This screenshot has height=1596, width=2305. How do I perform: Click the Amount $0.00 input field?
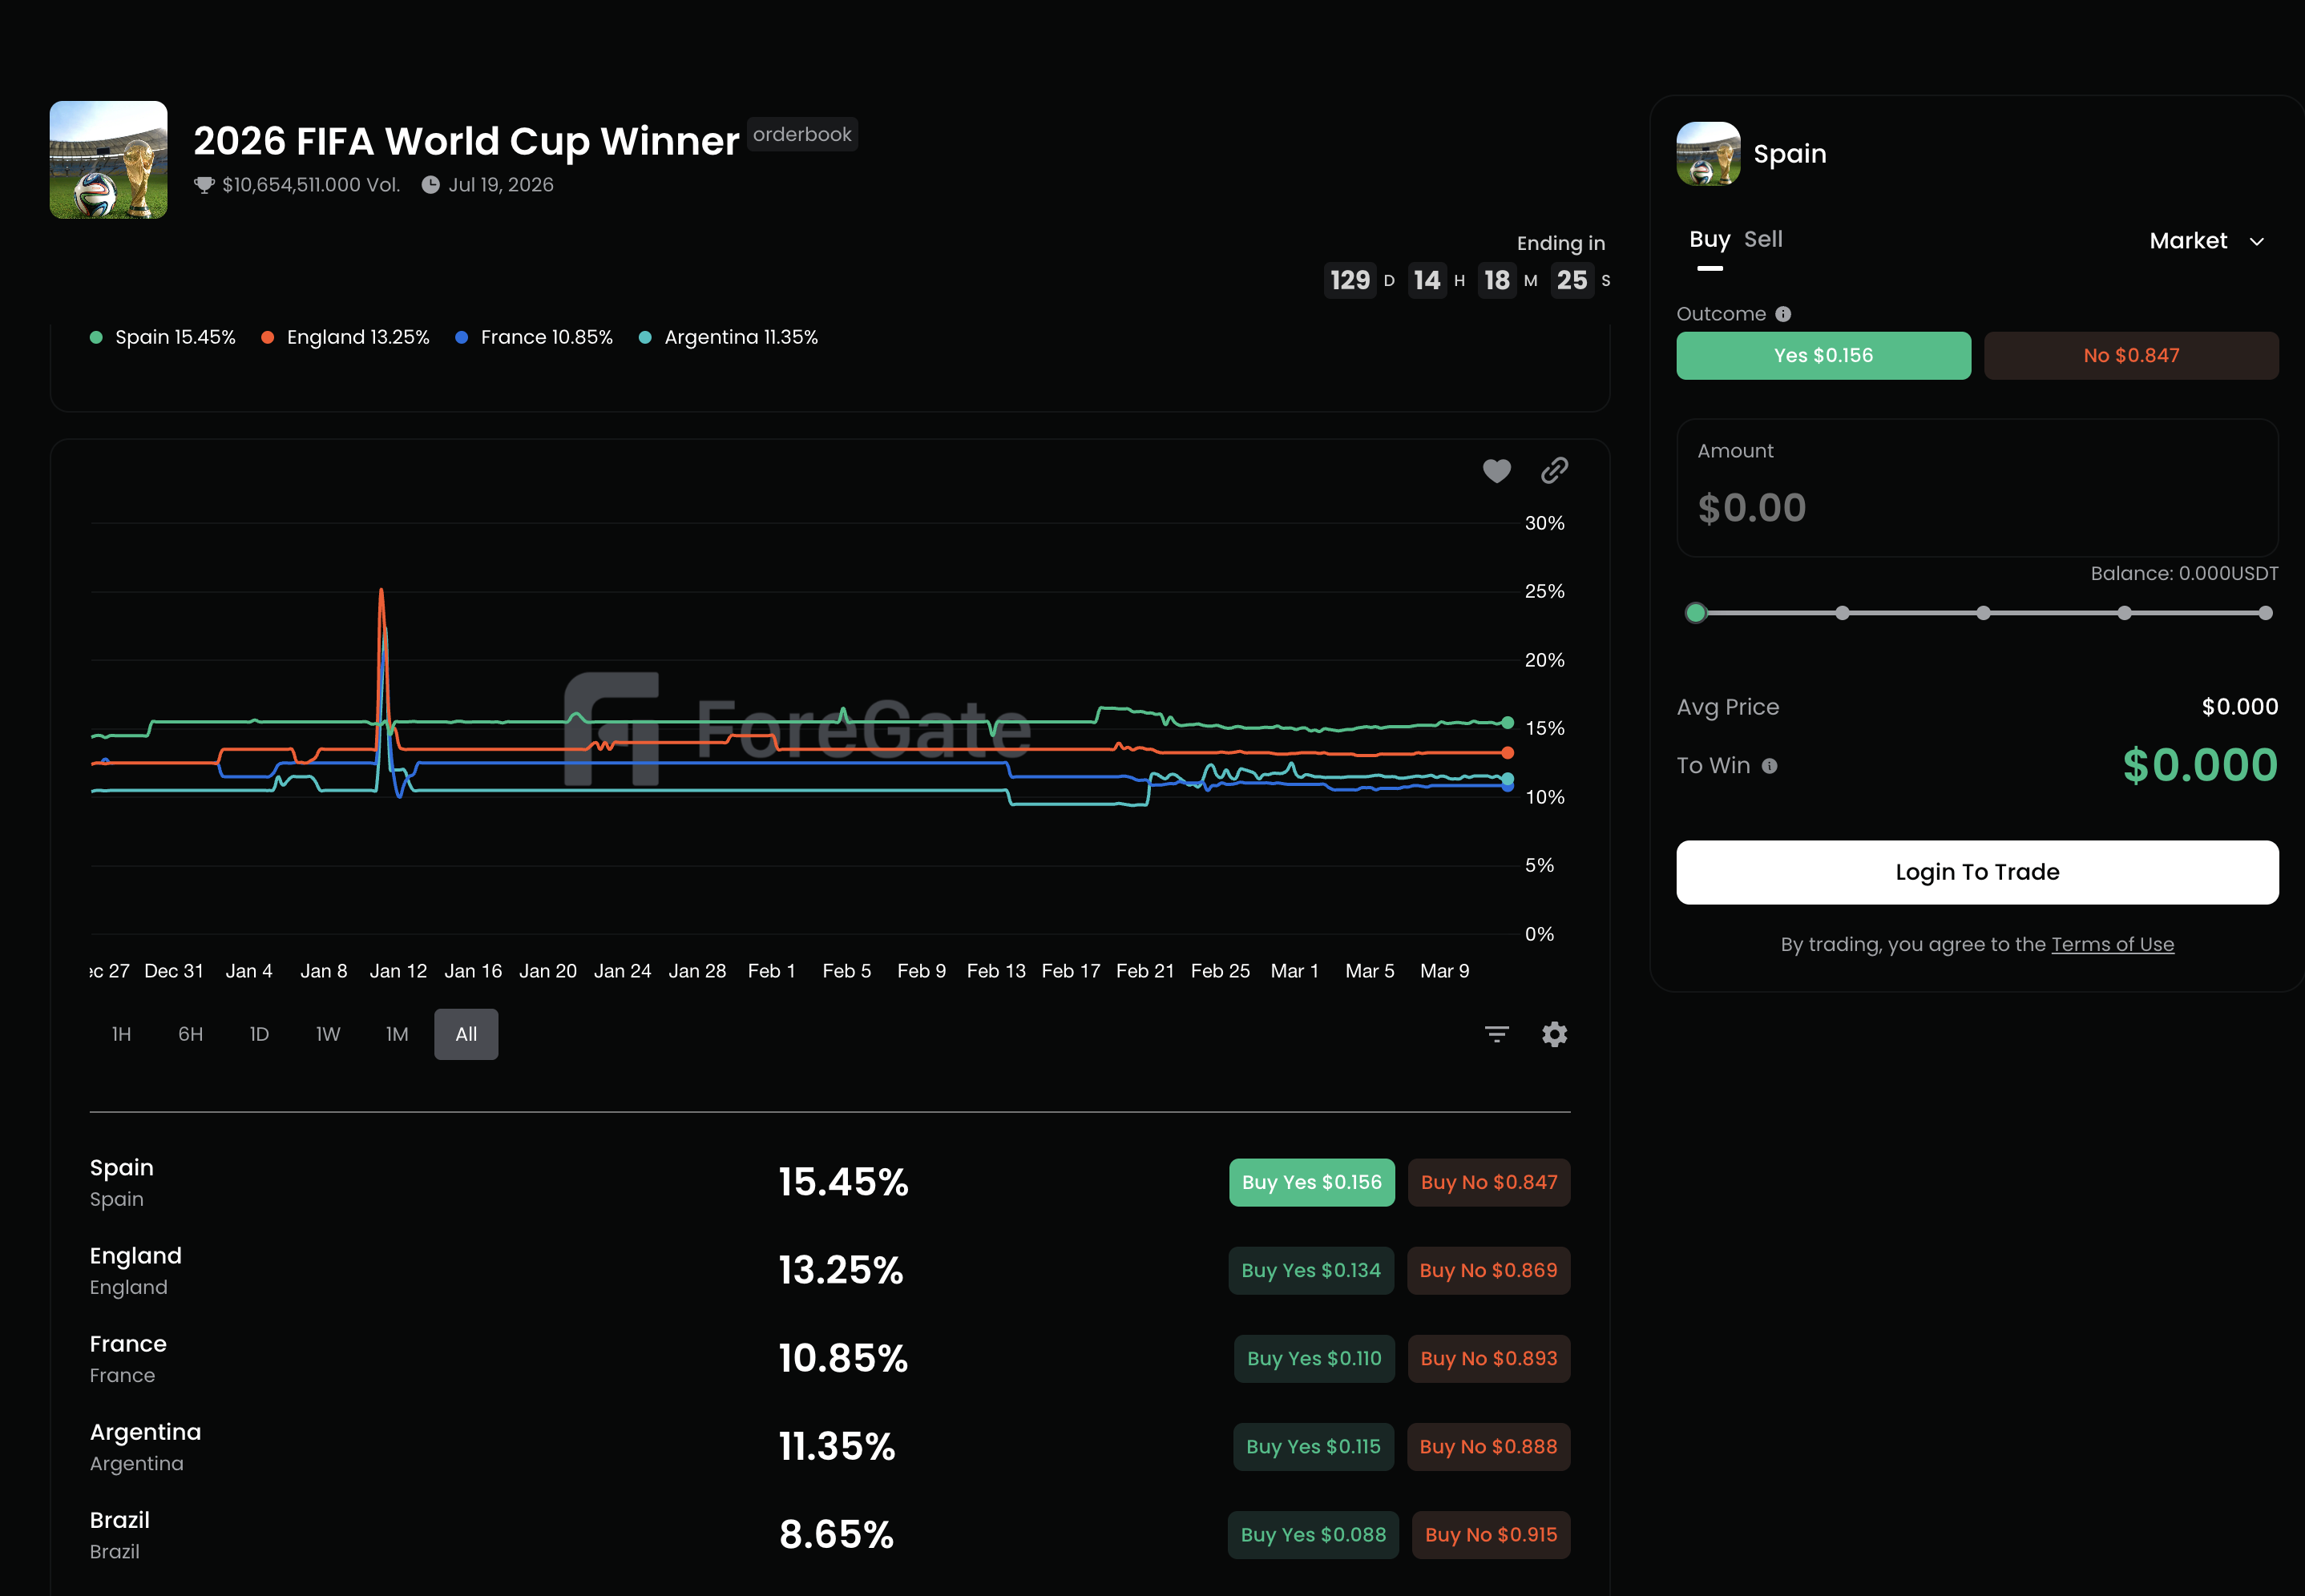[x=1977, y=488]
